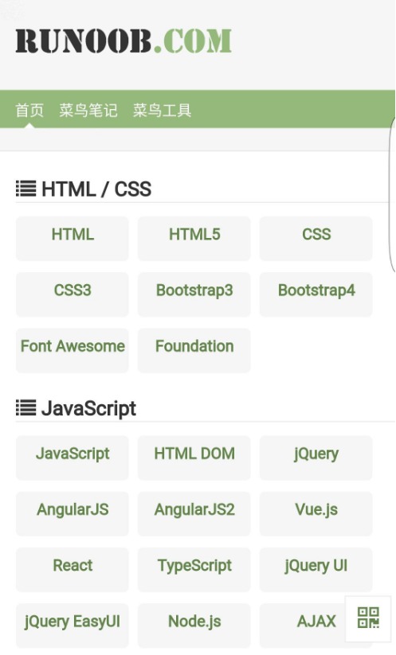Select the jQuery tutorial button

coord(316,458)
